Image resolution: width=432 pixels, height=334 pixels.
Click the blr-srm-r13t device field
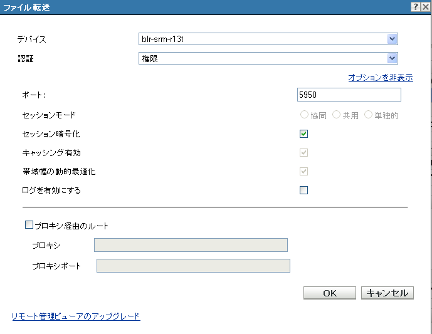click(x=268, y=39)
